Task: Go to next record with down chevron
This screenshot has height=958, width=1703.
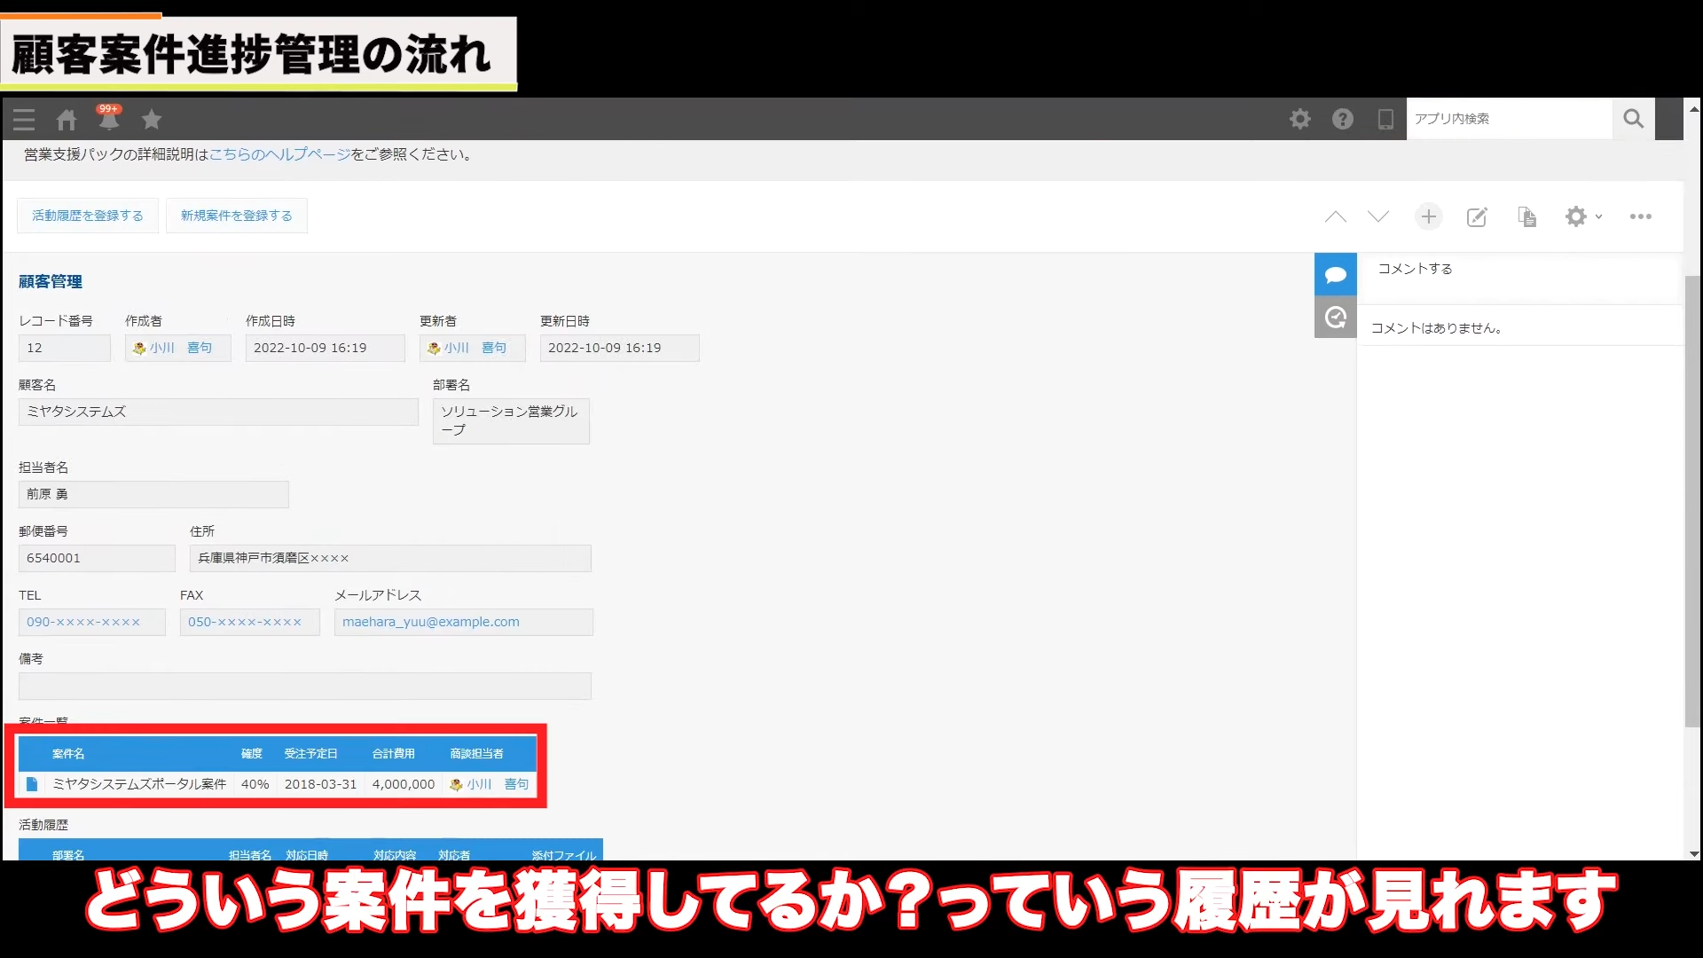Action: click(1377, 216)
